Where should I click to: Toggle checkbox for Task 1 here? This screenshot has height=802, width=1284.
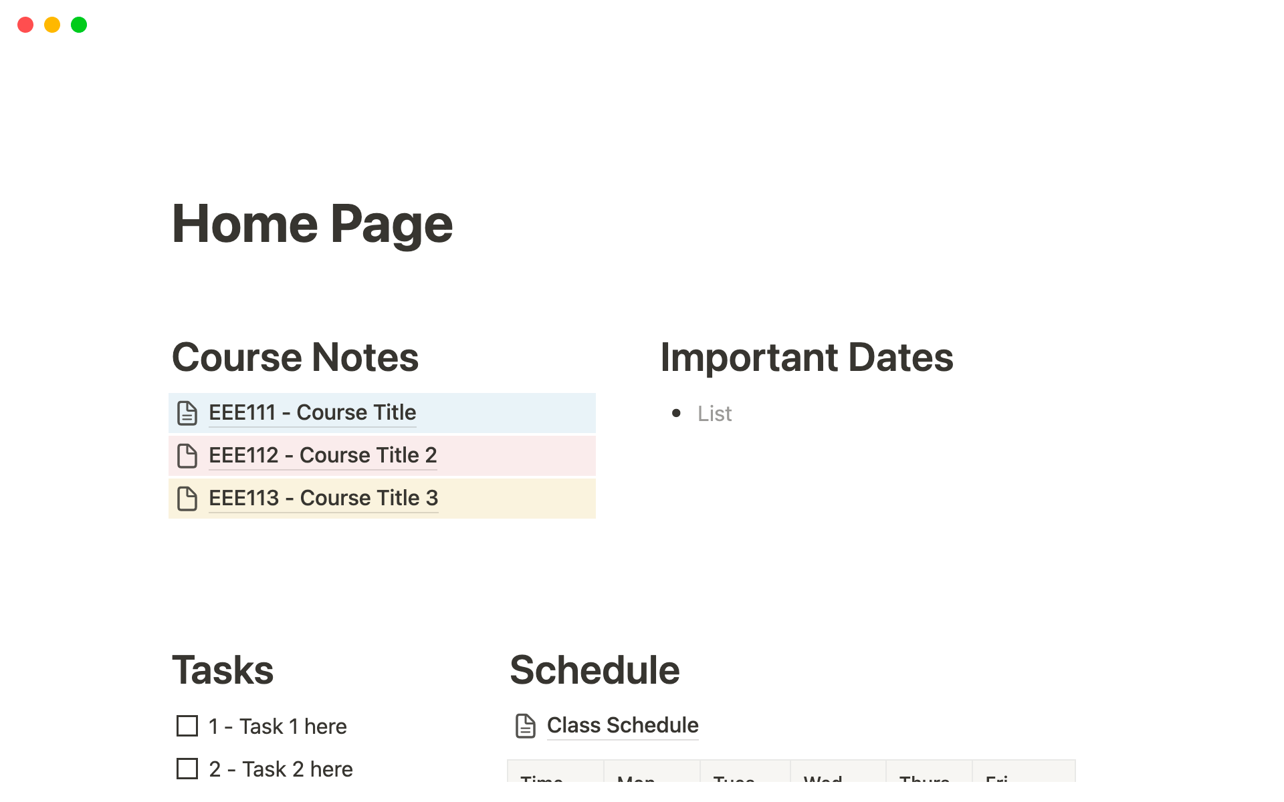[x=185, y=725]
